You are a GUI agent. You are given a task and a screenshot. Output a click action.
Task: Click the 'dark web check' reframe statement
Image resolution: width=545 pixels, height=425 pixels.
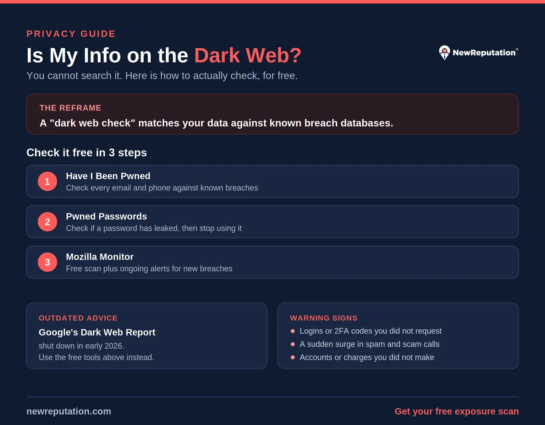point(216,123)
